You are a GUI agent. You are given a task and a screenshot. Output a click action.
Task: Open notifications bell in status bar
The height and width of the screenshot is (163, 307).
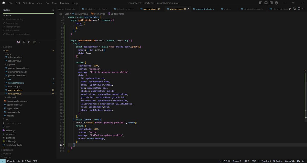pyautogui.click(x=303, y=161)
